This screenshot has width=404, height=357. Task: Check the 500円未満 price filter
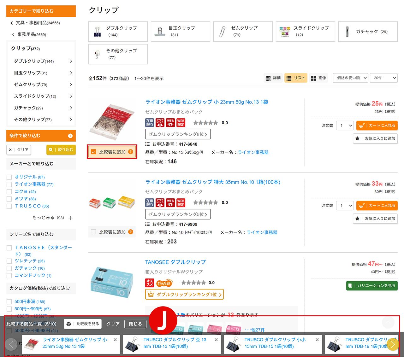pos(9,302)
